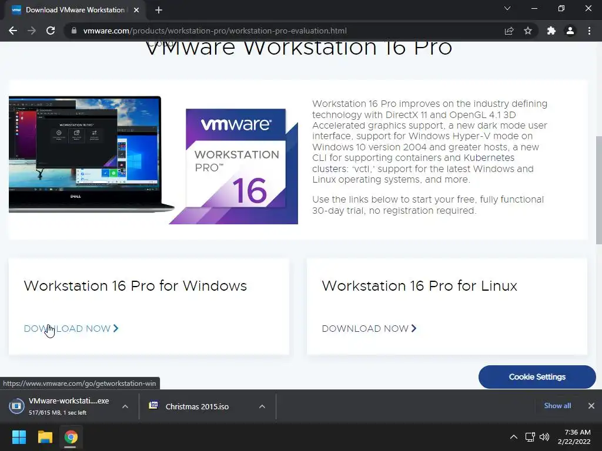Reload the VMware page
Image resolution: width=602 pixels, height=451 pixels.
click(51, 31)
